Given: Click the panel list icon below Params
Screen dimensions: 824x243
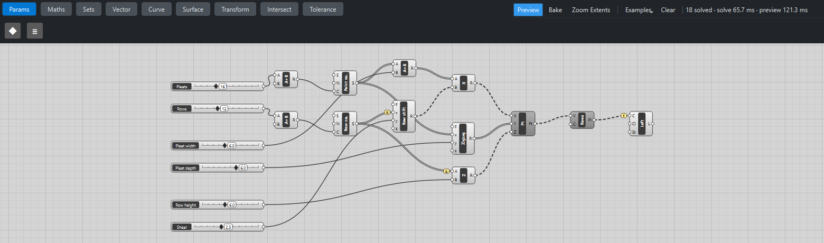Looking at the screenshot, I should click(x=35, y=31).
